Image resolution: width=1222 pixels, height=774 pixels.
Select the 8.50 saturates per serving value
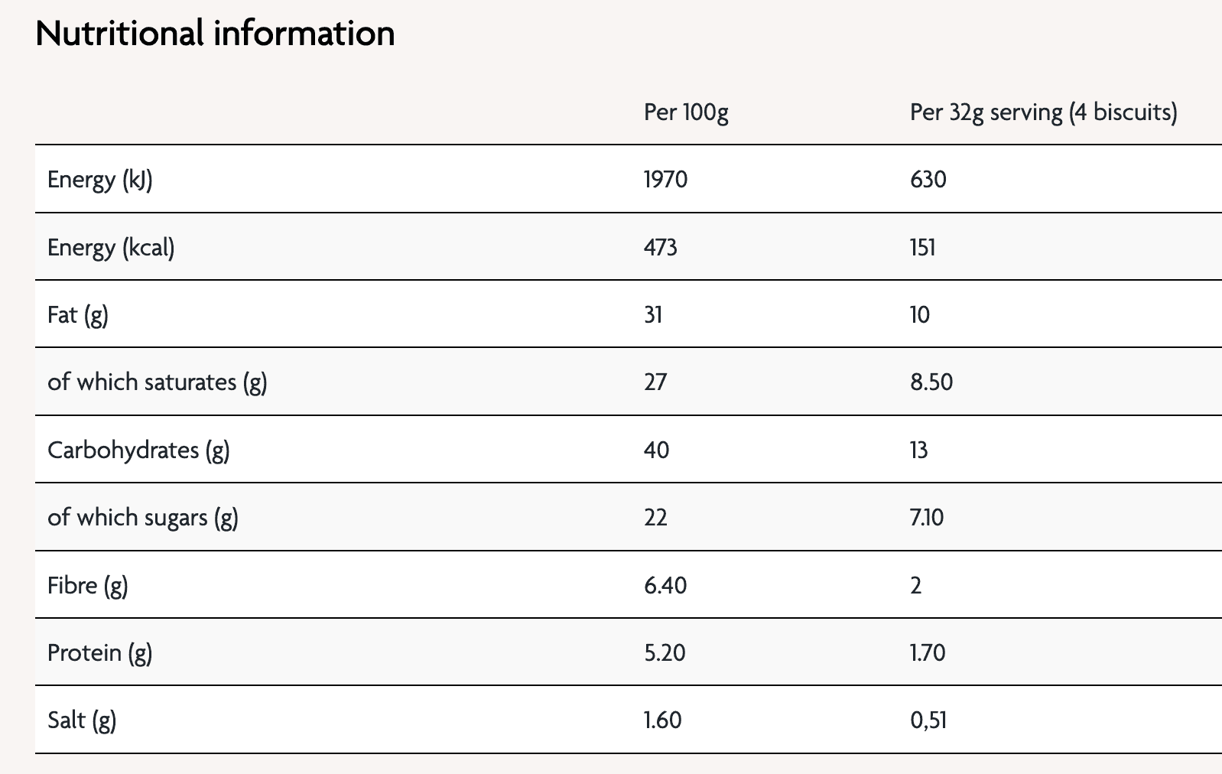coord(931,382)
